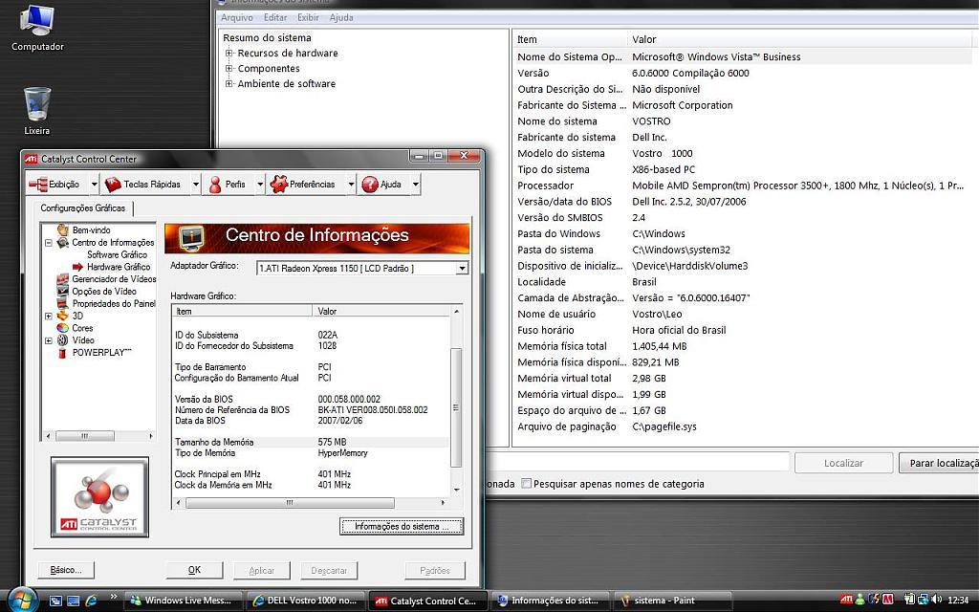Switch to DELL Vostro 1000 taskbar button
The width and height of the screenshot is (979, 612).
coord(307,601)
